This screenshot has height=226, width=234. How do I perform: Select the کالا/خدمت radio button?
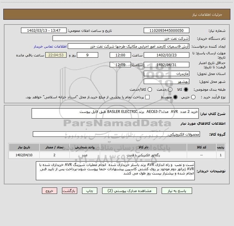[x=150, y=89]
